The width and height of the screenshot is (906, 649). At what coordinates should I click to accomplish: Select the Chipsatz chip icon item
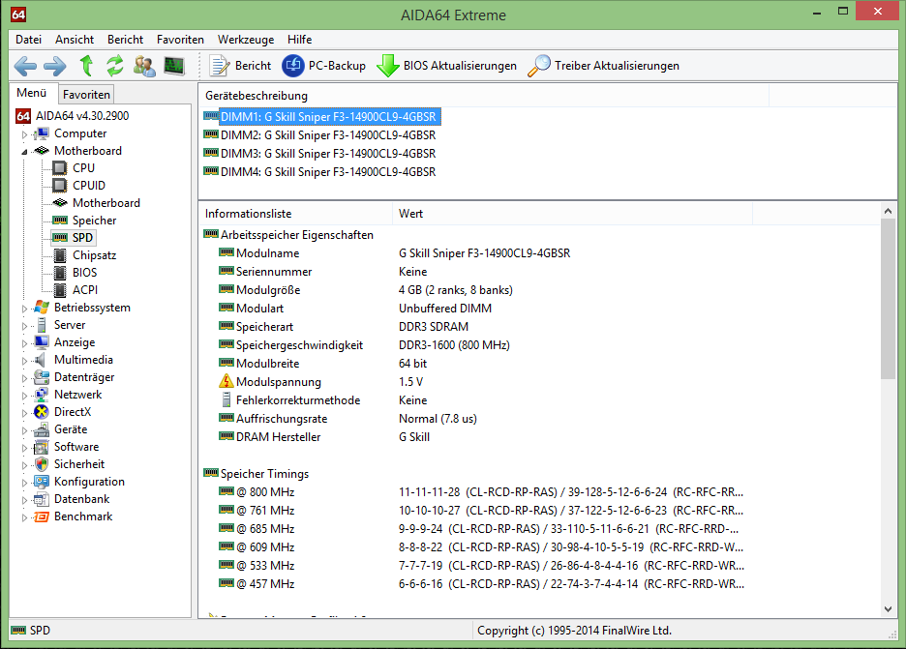tap(59, 255)
